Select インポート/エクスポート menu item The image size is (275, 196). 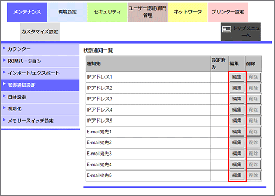click(40, 73)
